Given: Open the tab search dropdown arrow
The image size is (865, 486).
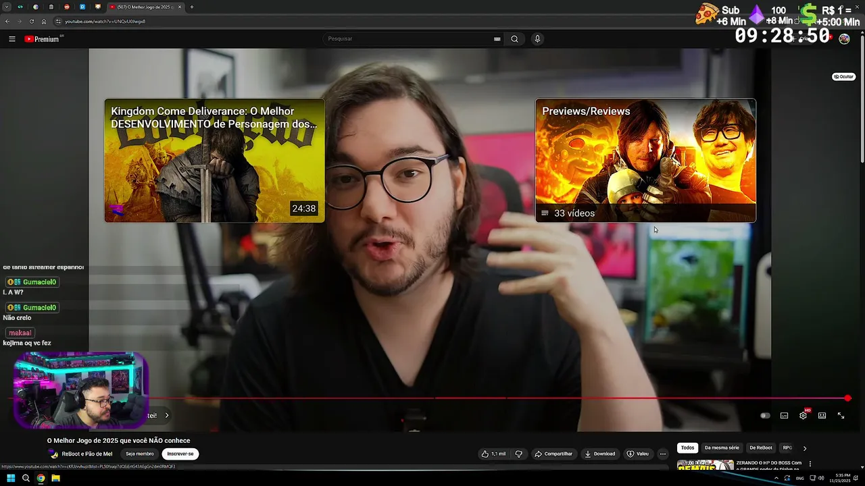Looking at the screenshot, I should [x=6, y=7].
